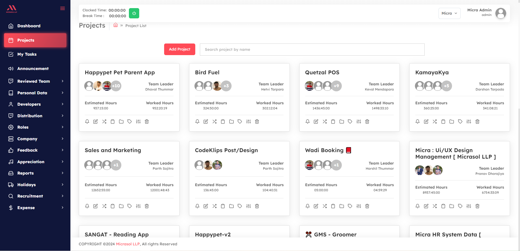Click sliders settings icon on Micra Ui/UX Design card
This screenshot has height=251, width=520.
pyautogui.click(x=469, y=206)
